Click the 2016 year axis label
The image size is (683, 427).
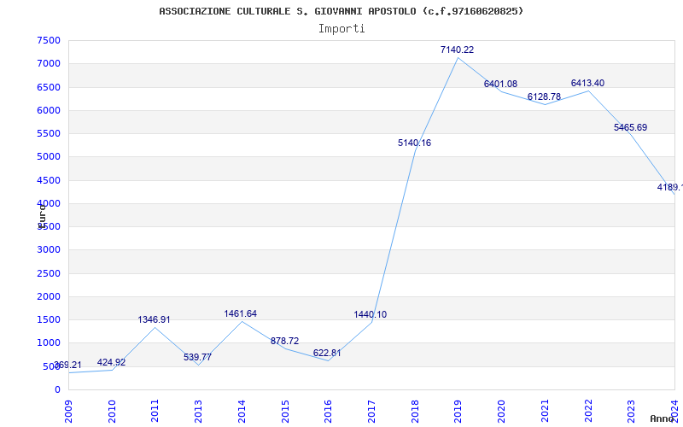[x=328, y=411]
